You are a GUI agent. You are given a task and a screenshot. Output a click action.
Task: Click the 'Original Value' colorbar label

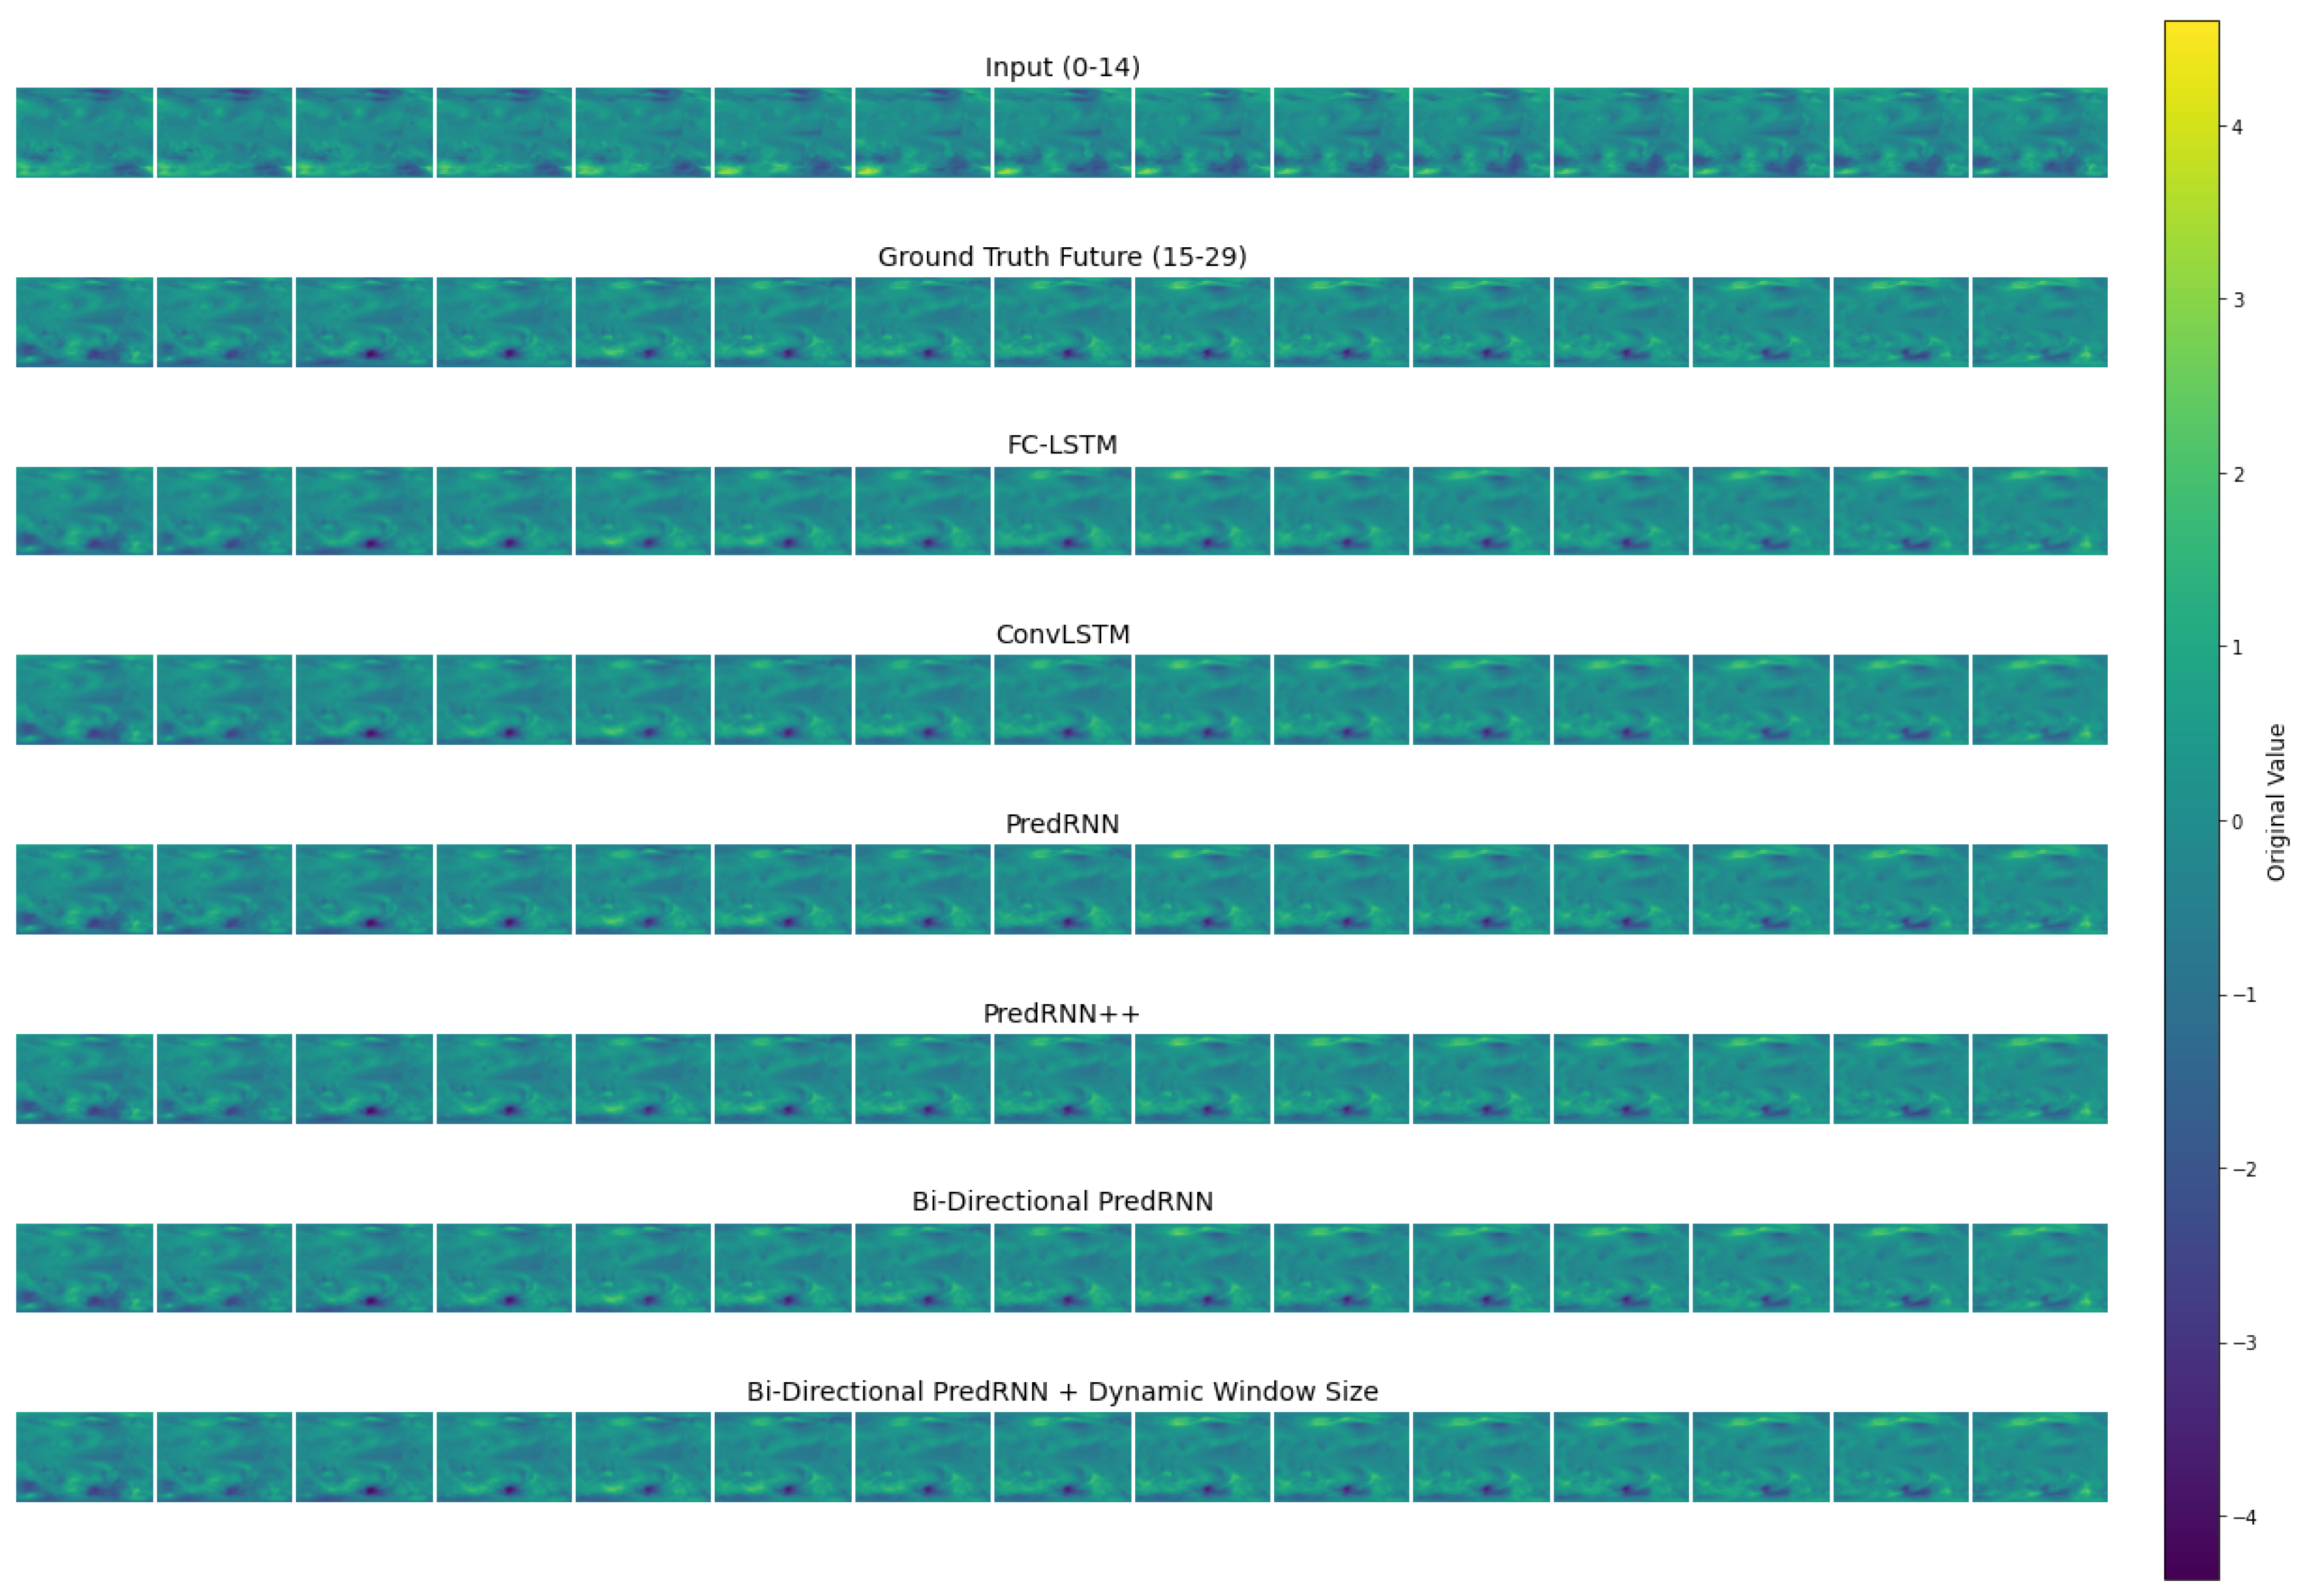click(x=2276, y=802)
